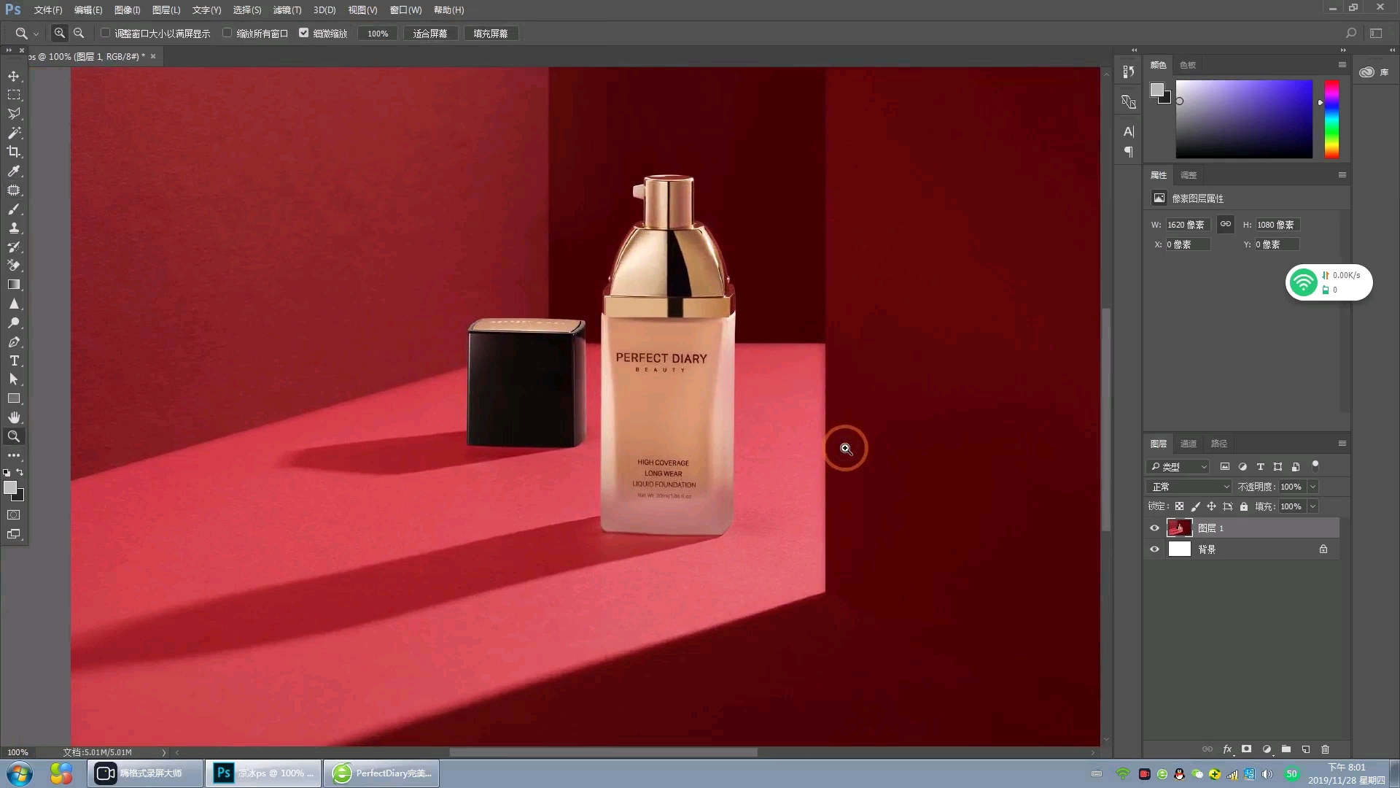
Task: Switch to the 色板 swatches tab
Action: coord(1188,65)
